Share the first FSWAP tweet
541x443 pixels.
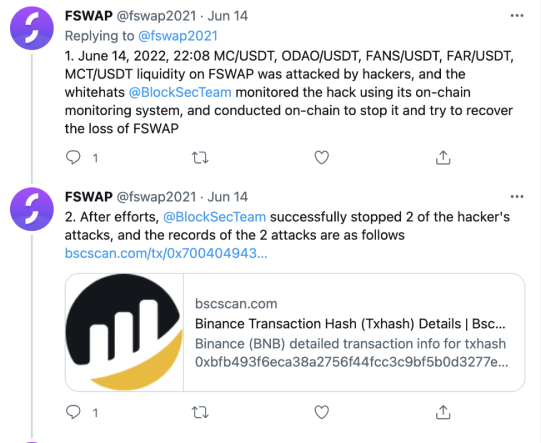[x=442, y=158]
